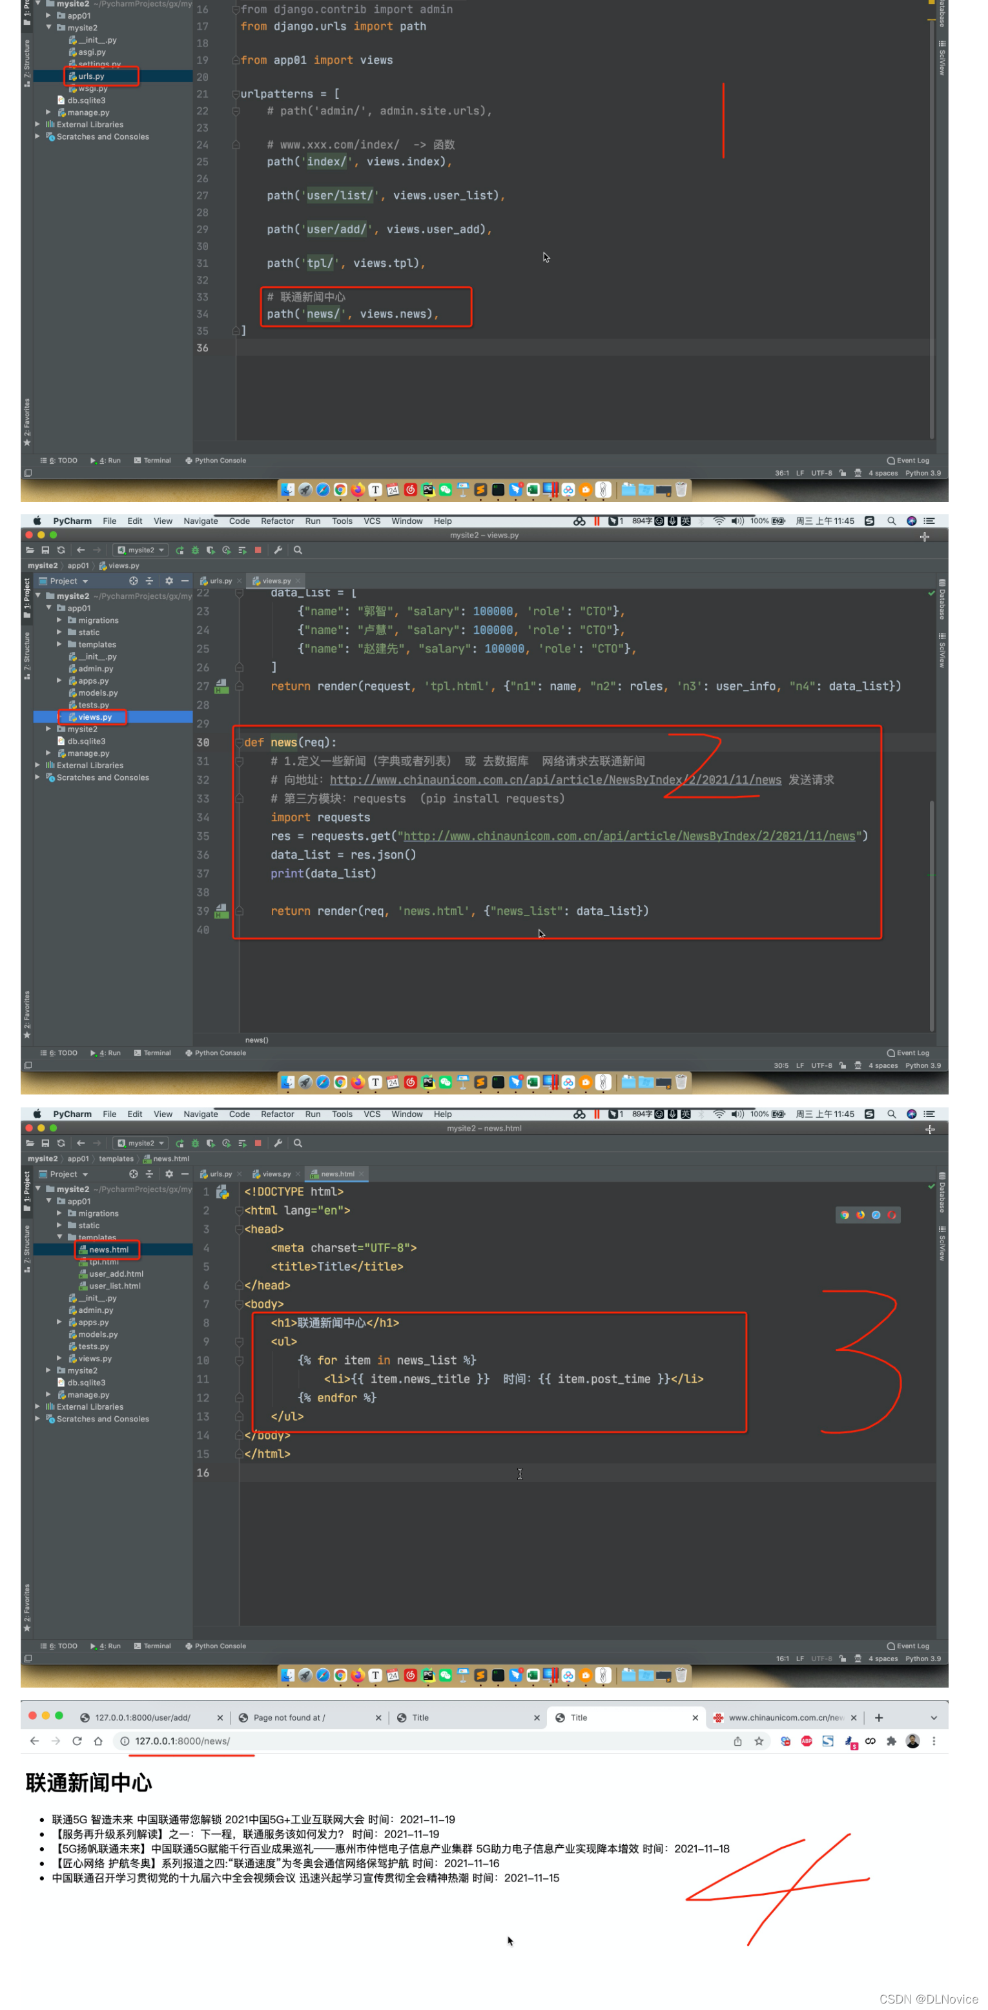Screen dimensions: 988x2010
Task: Select urls.py file in top window project tree
Action: 91,76
